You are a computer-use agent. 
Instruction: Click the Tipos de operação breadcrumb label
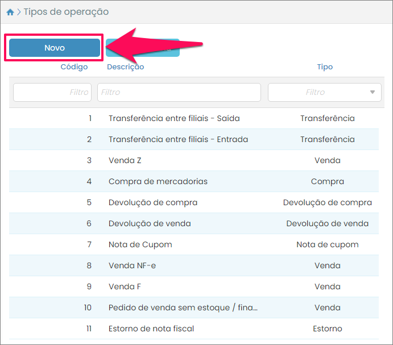66,12
